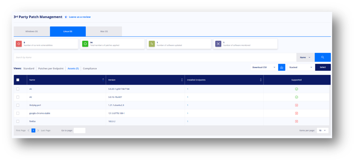Click the Select button
Screen dimensions: 356x162
(x=323, y=67)
